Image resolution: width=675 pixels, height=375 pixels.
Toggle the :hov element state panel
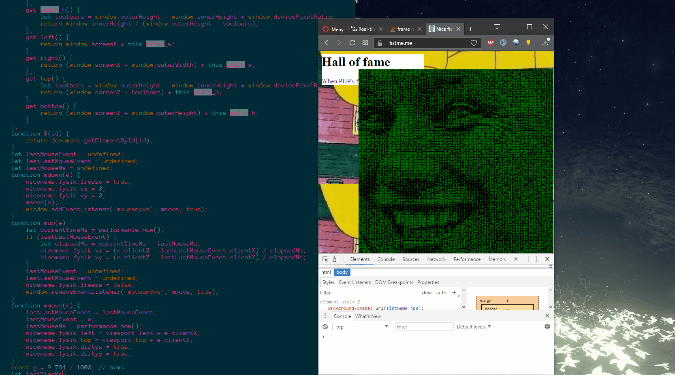click(427, 293)
